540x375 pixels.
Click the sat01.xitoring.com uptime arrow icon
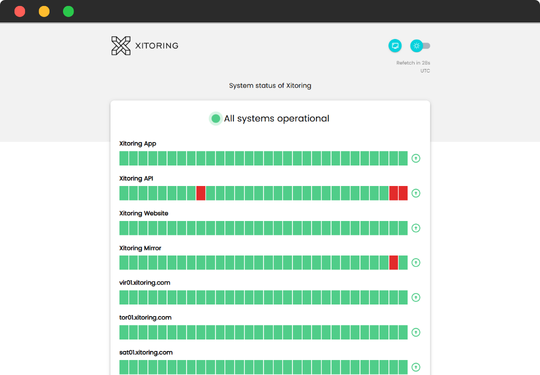coord(415,367)
